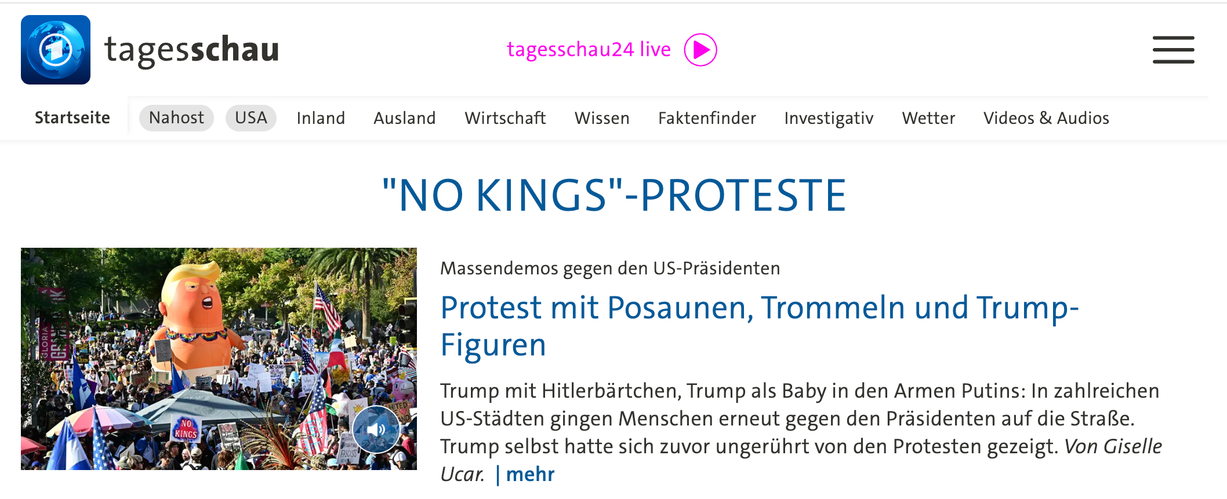Open the hamburger menu
The image size is (1227, 499).
point(1173,50)
